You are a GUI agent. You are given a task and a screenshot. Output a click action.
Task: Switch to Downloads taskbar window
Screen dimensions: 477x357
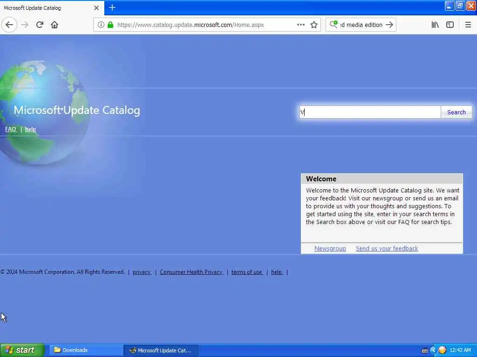point(86,350)
